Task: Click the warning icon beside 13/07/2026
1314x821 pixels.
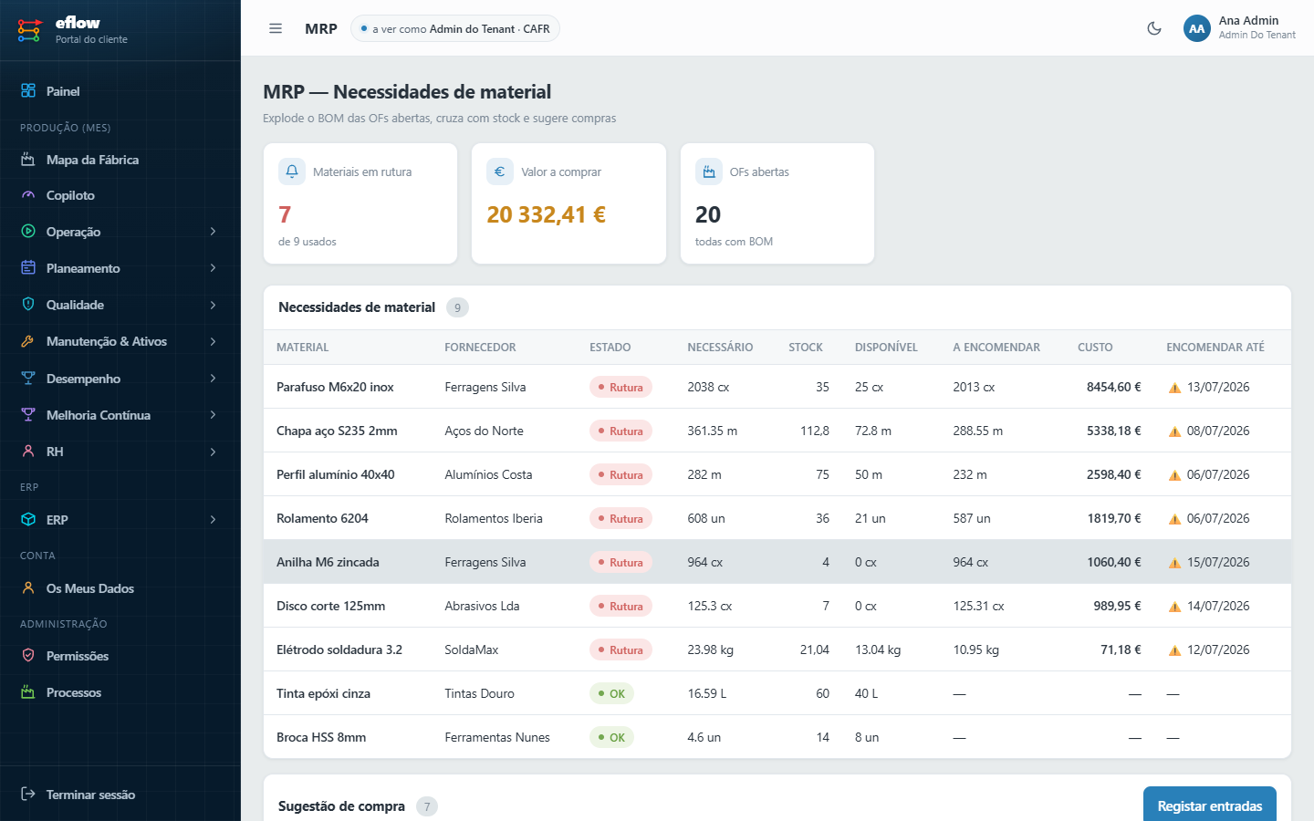Action: click(1174, 388)
